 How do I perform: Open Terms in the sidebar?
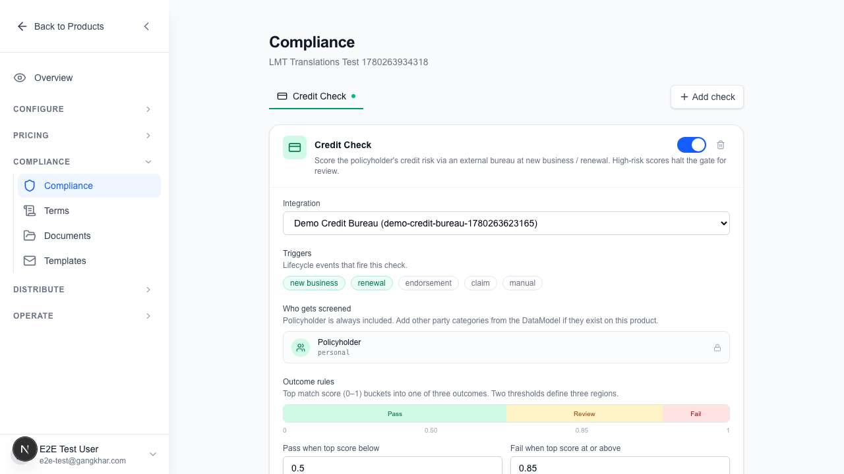[x=90, y=211]
